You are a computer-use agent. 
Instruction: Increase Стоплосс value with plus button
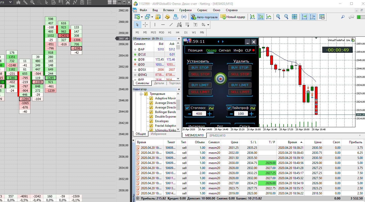coord(210,114)
